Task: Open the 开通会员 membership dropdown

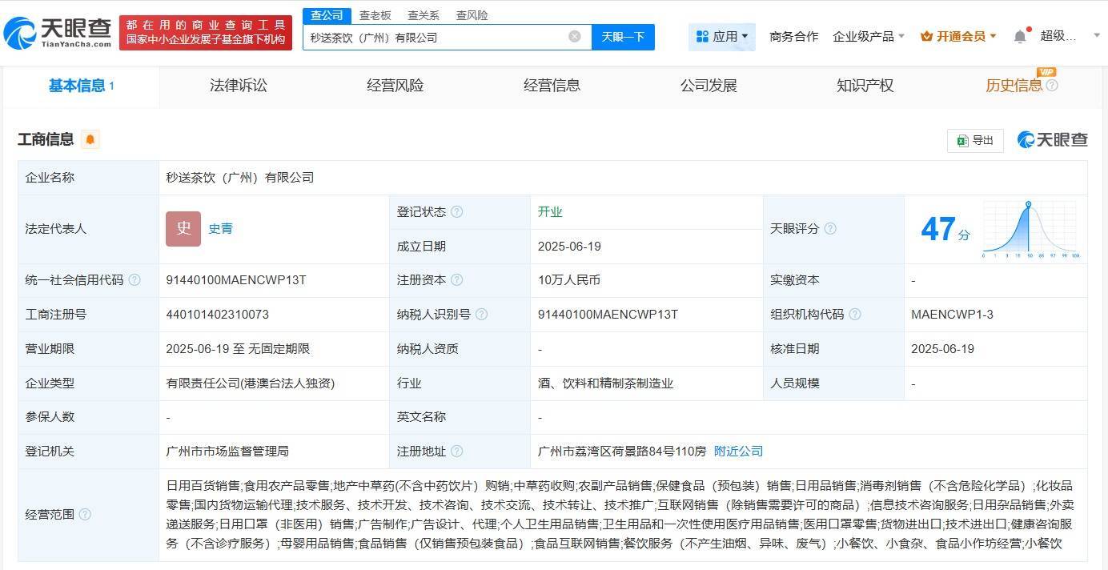Action: [958, 36]
